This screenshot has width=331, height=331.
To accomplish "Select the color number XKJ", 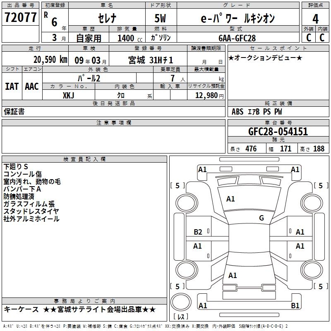I will [68, 96].
